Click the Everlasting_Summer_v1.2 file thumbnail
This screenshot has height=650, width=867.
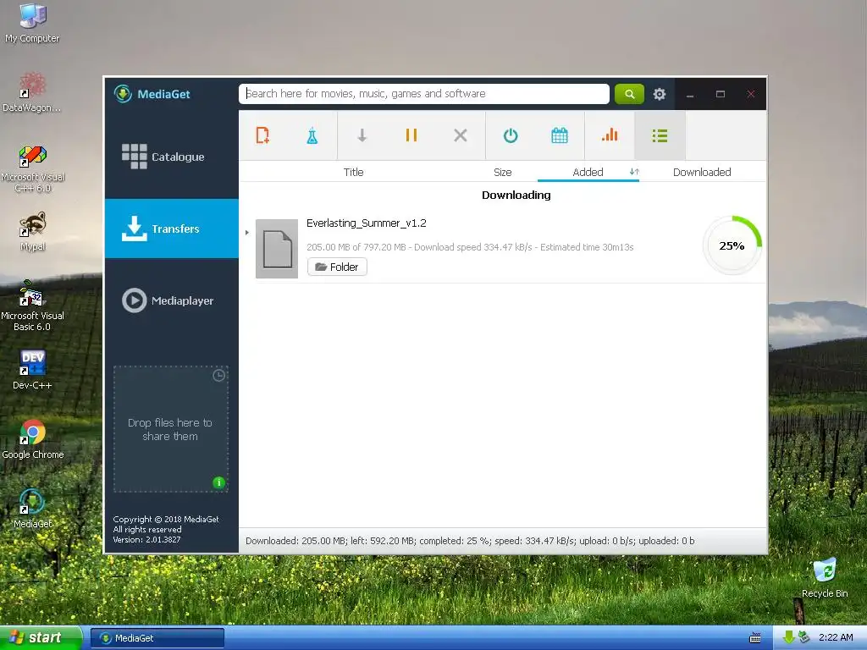(x=277, y=249)
